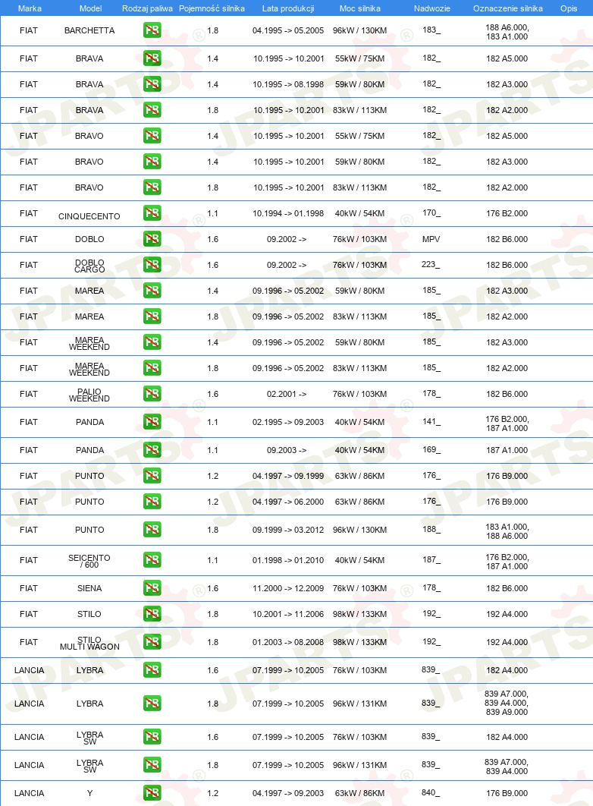Click the fuel icon in the DOBLO CARGO row
This screenshot has width=593, height=806.
[152, 265]
